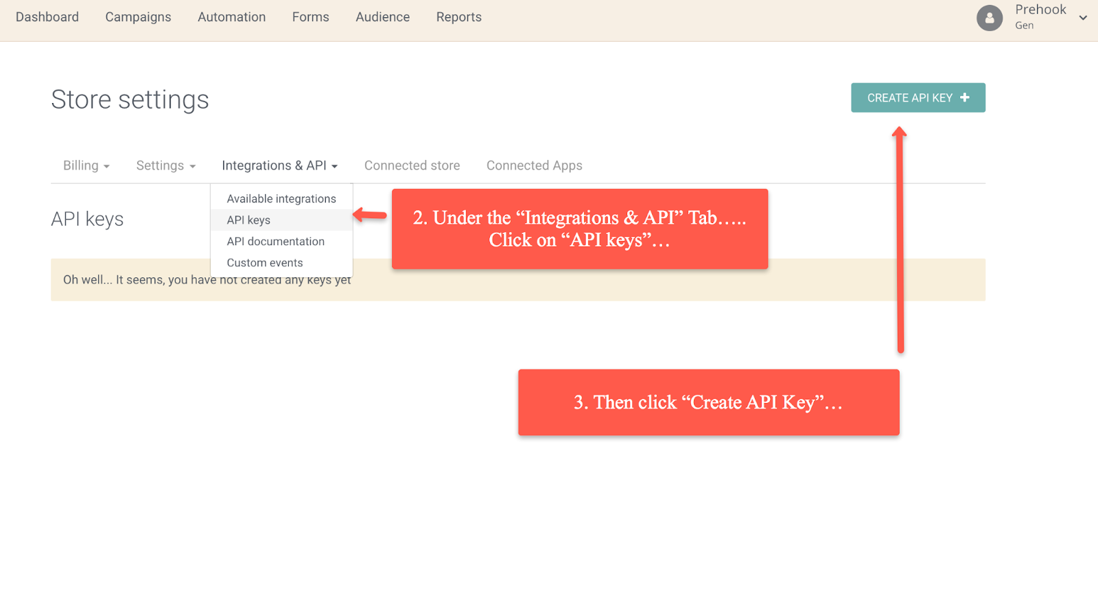Open the Audience section
This screenshot has width=1098, height=589.
383,17
